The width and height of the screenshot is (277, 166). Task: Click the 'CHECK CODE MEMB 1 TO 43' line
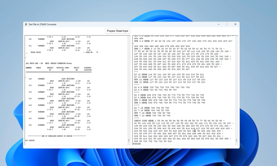pos(179,121)
